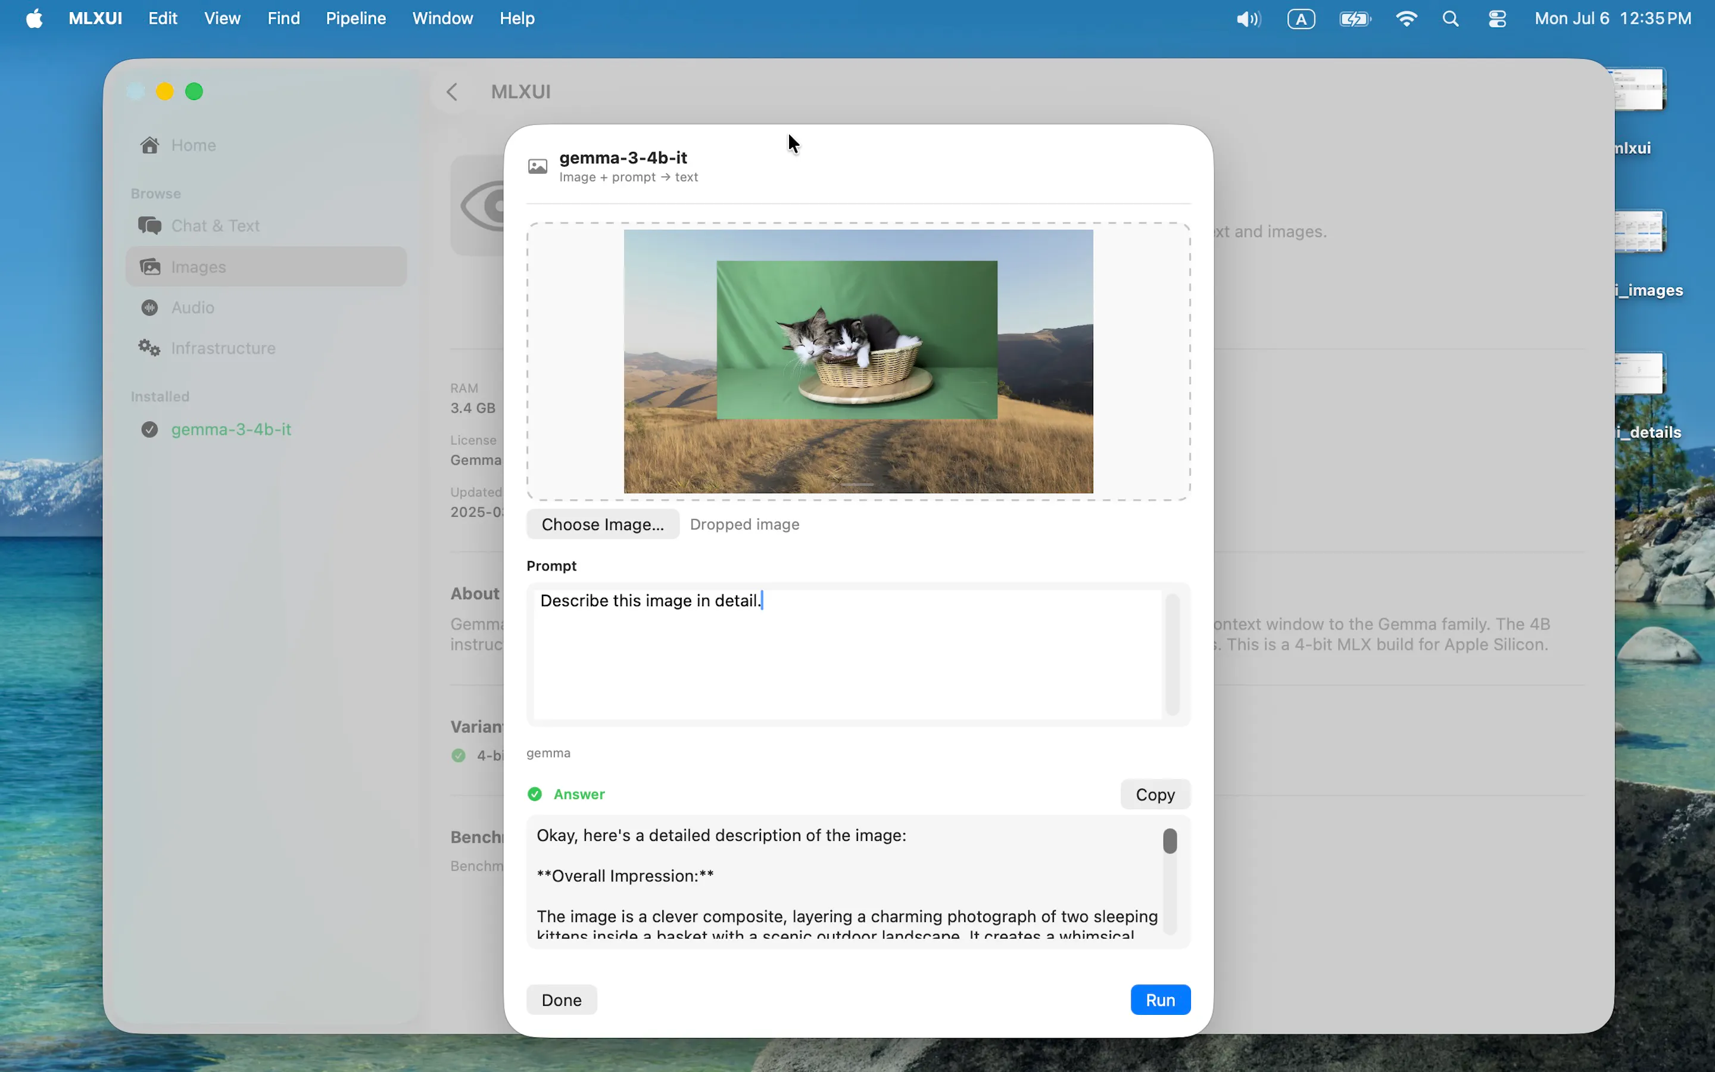This screenshot has height=1072, width=1715.
Task: Click the Infrastructure gears icon
Action: pos(149,348)
